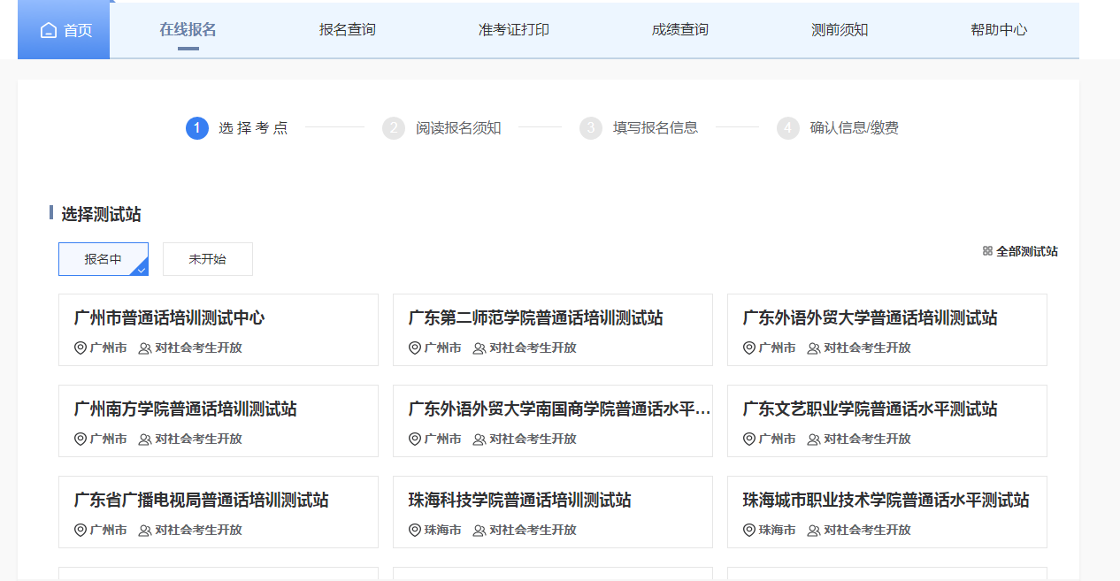Click people icon in 广州南方学院 card
The width and height of the screenshot is (1120, 581).
[145, 440]
